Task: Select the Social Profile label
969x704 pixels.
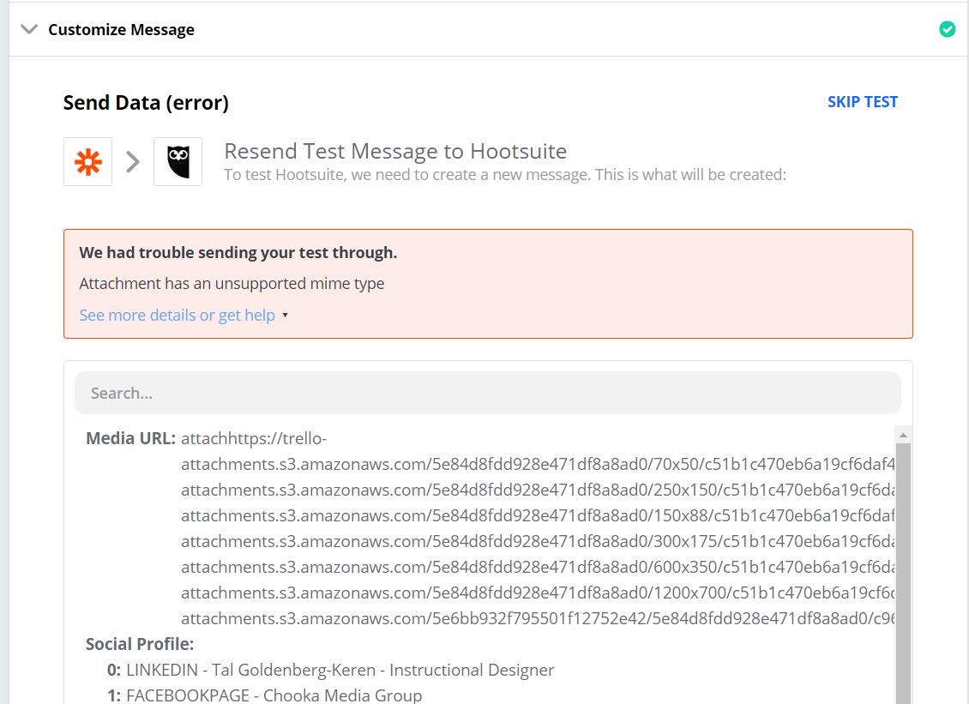Action: [x=140, y=644]
